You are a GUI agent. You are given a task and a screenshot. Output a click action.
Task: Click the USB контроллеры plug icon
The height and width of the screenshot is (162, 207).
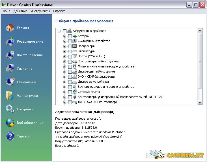click(x=75, y=97)
